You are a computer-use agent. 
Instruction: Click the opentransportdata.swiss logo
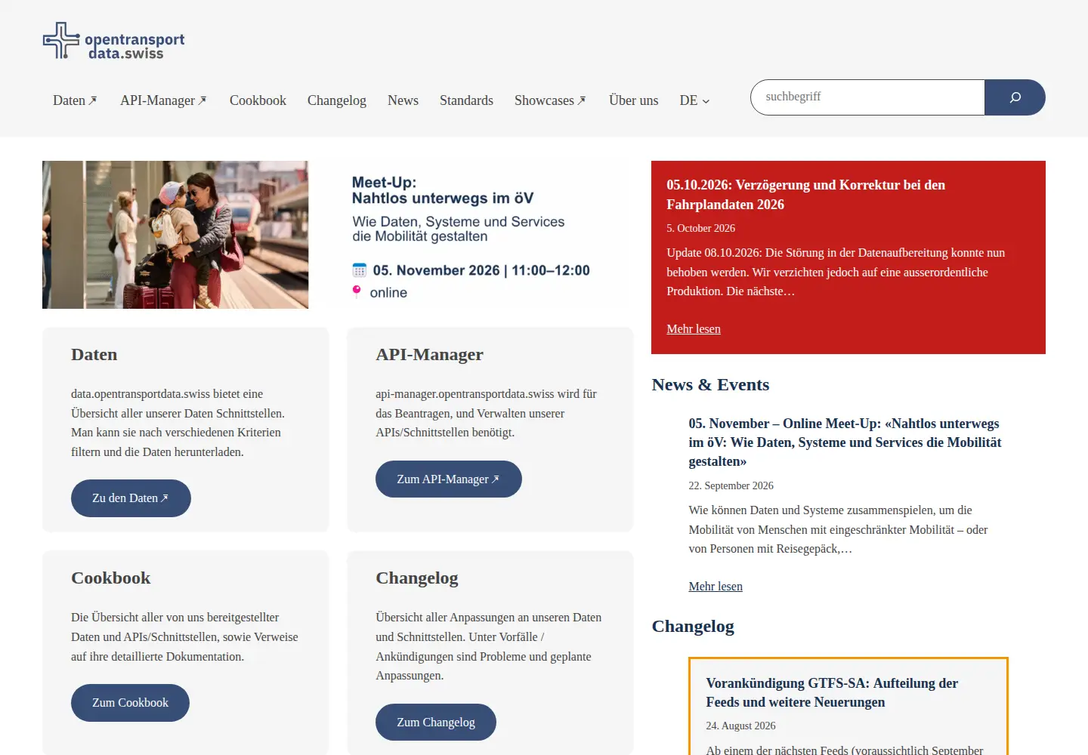tap(113, 41)
